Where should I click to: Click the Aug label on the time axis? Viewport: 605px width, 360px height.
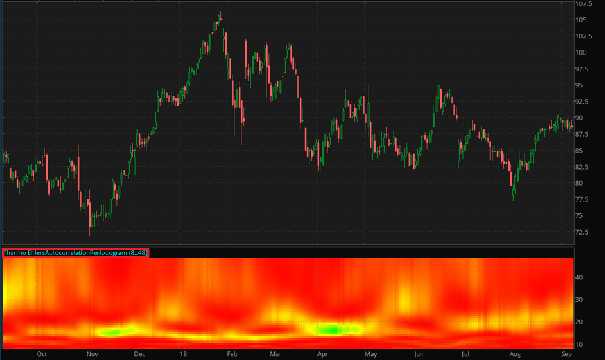(515, 353)
